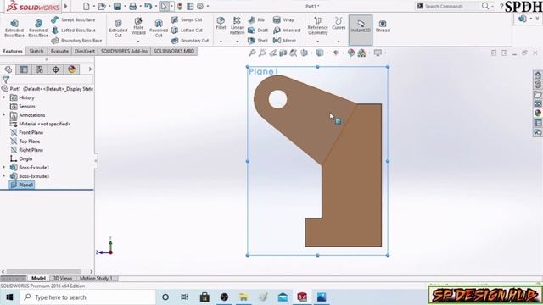The height and width of the screenshot is (305, 543).
Task: Select the Wrap tool
Action: pyautogui.click(x=283, y=19)
